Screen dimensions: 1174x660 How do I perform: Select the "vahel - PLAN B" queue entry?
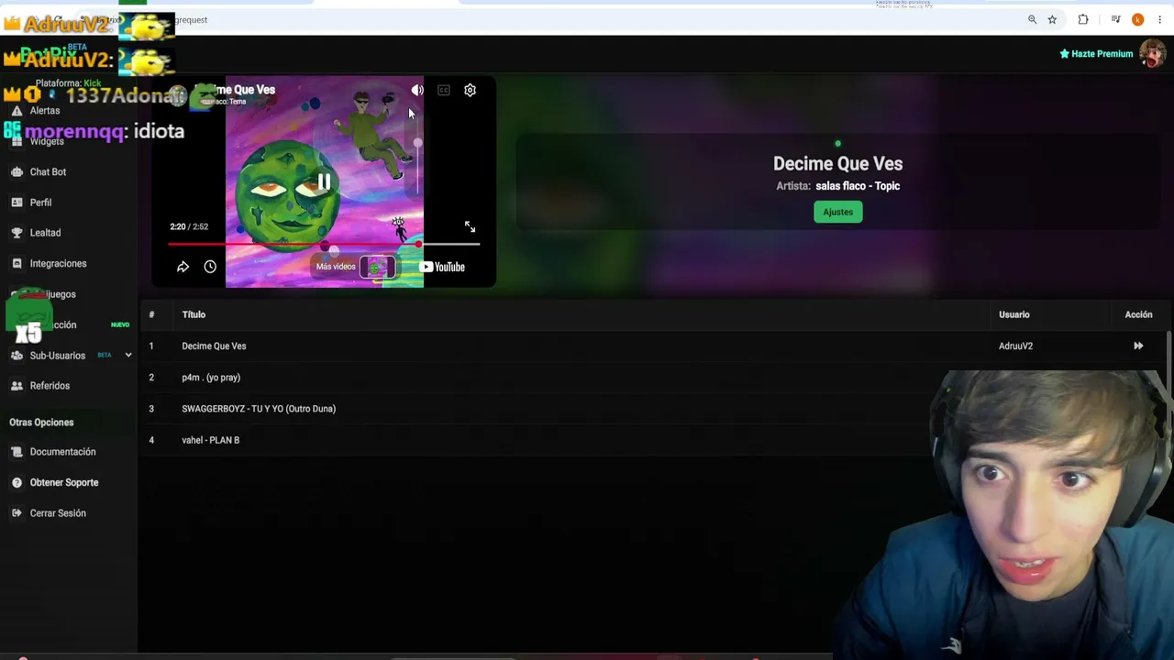click(x=210, y=440)
